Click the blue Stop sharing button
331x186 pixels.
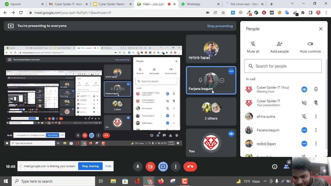pos(90,166)
